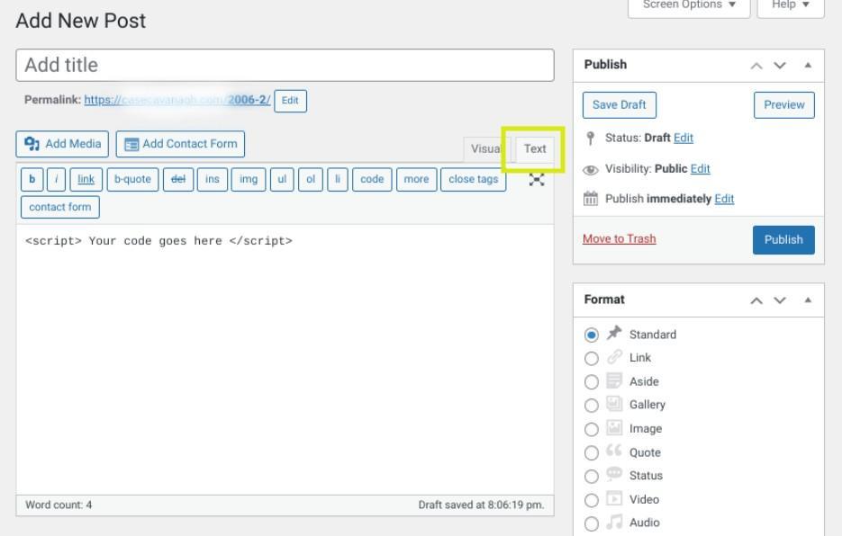Click the Link format chain icon
The image size is (842, 536).
point(614,356)
